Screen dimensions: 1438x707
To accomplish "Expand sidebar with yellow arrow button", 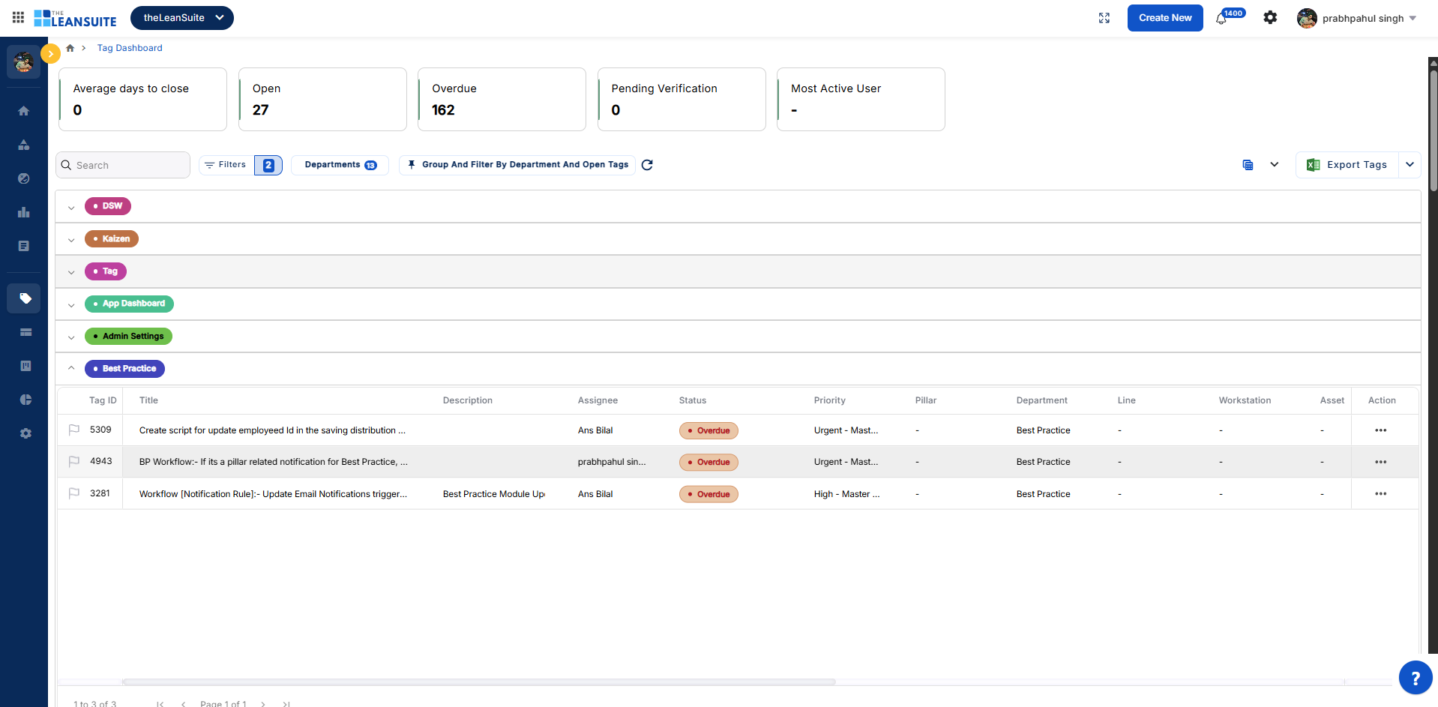I will (50, 54).
